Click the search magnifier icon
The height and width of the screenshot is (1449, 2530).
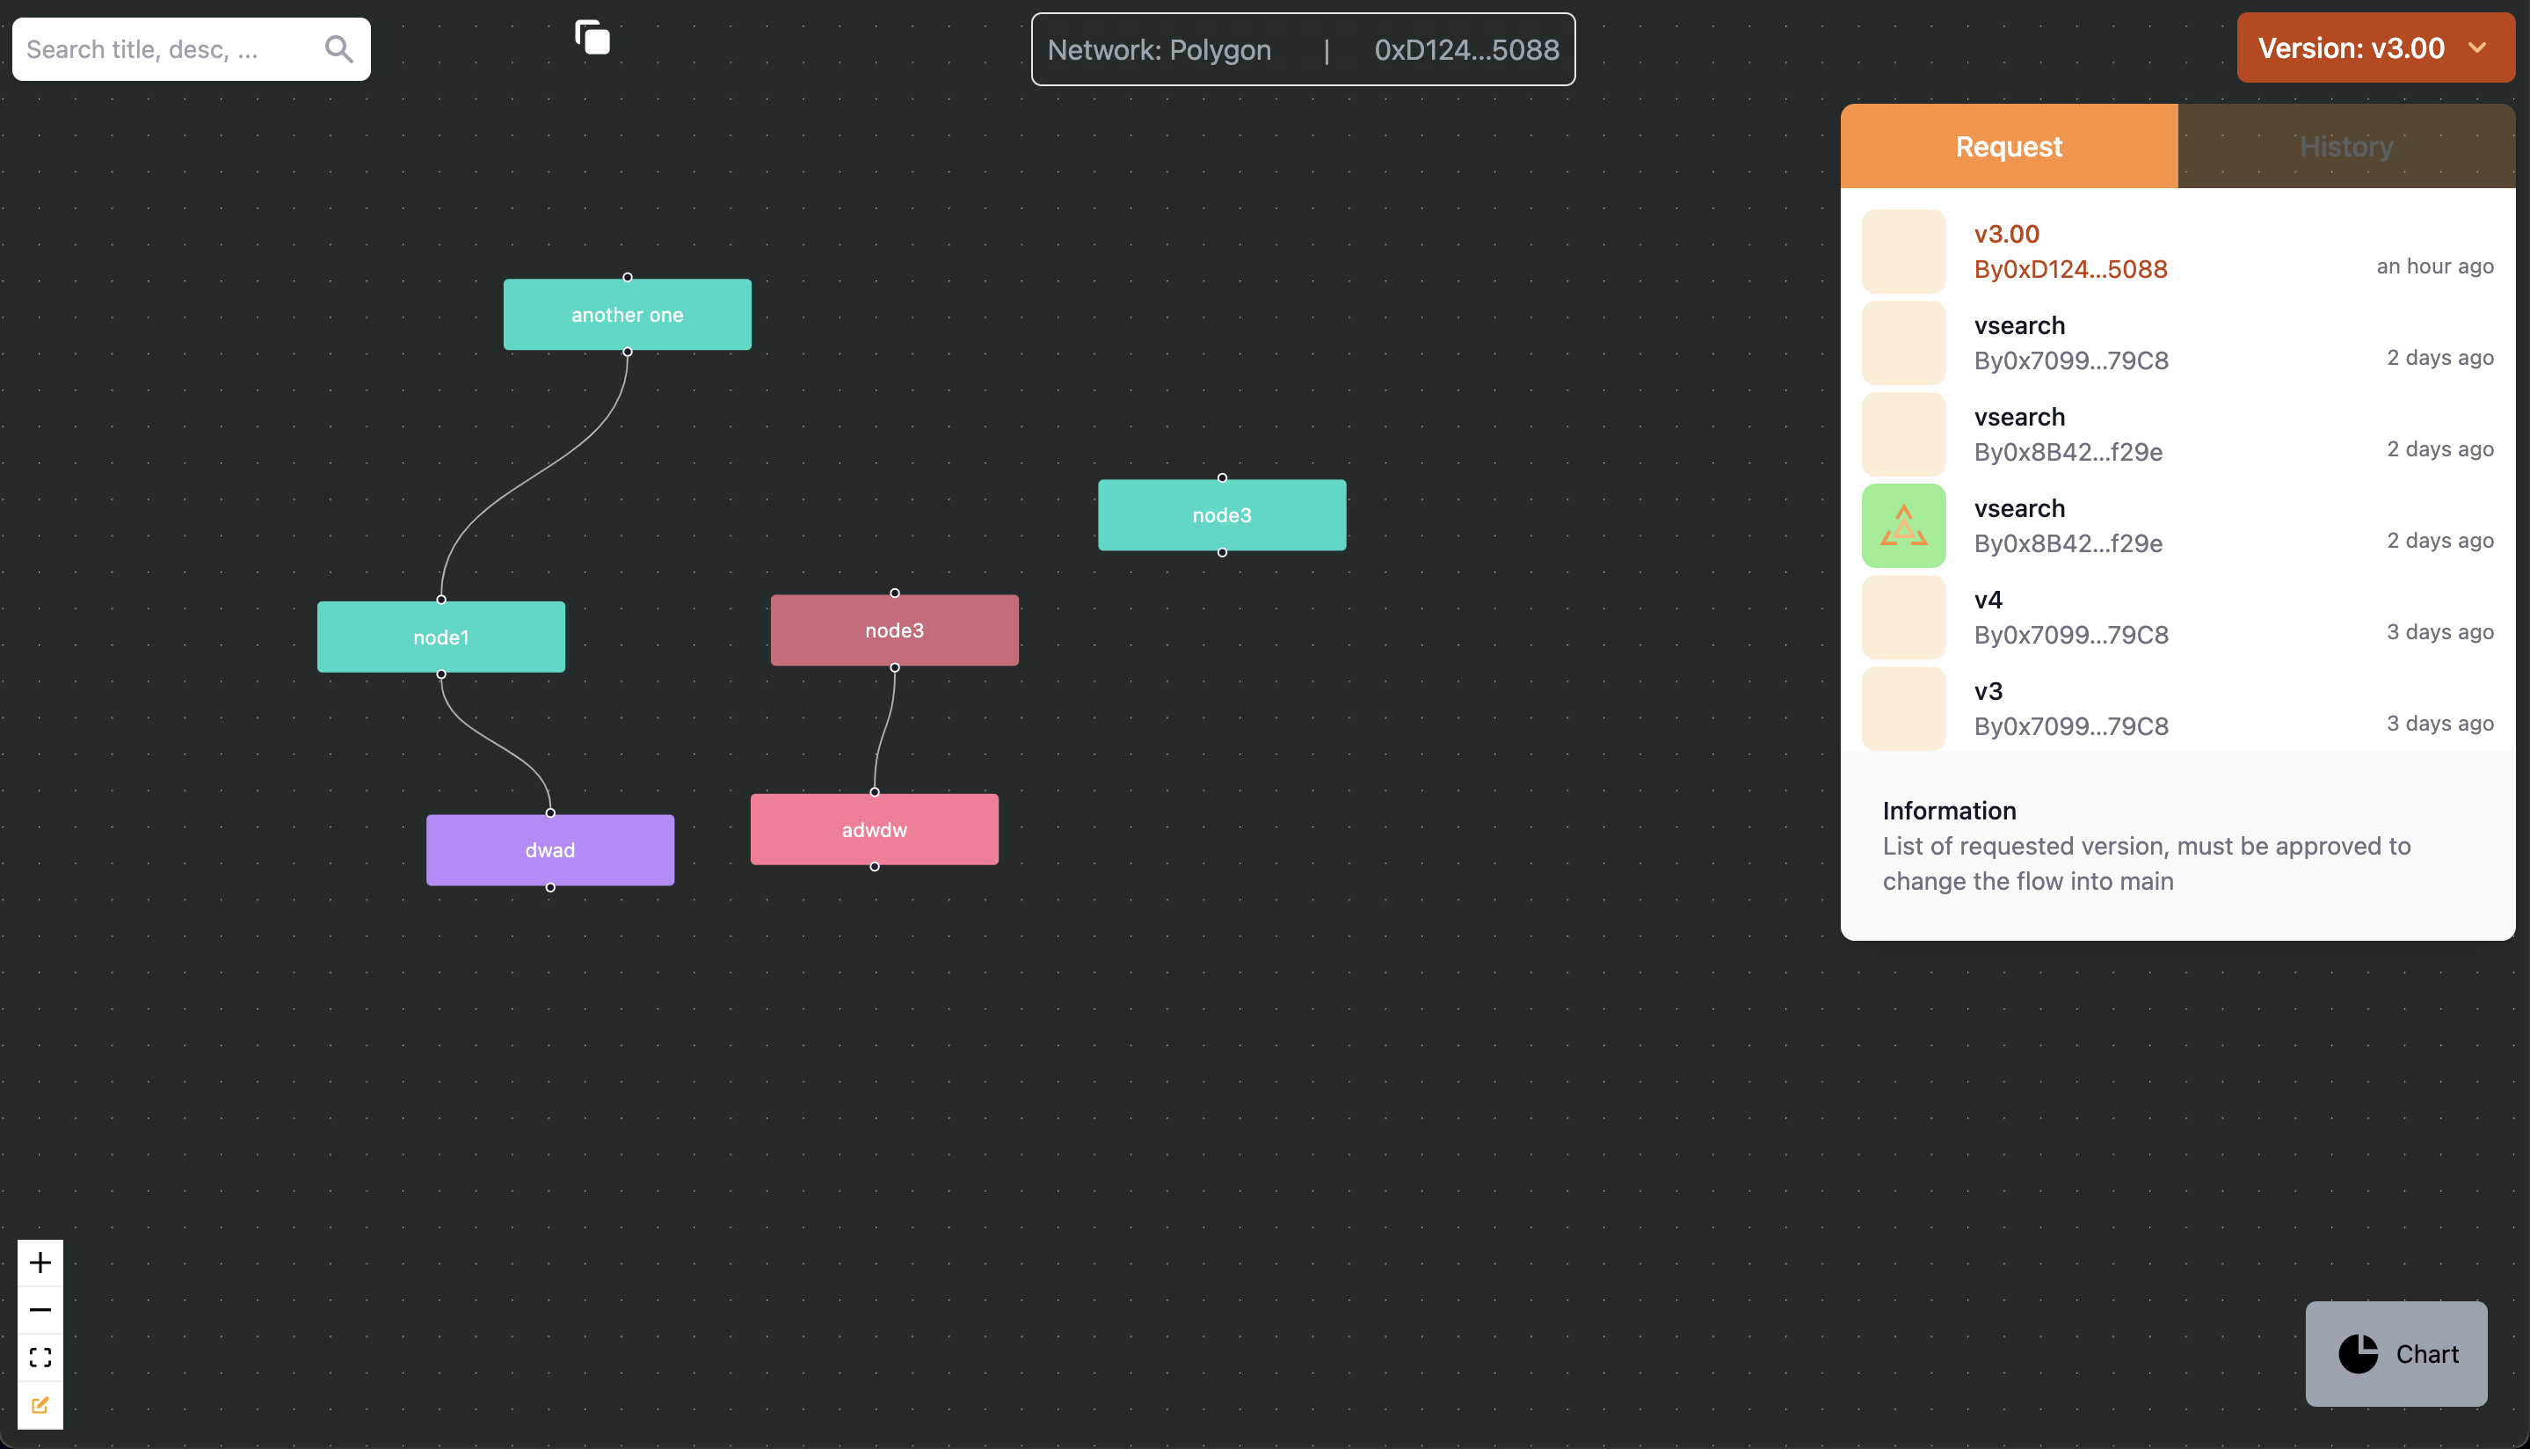pos(338,48)
